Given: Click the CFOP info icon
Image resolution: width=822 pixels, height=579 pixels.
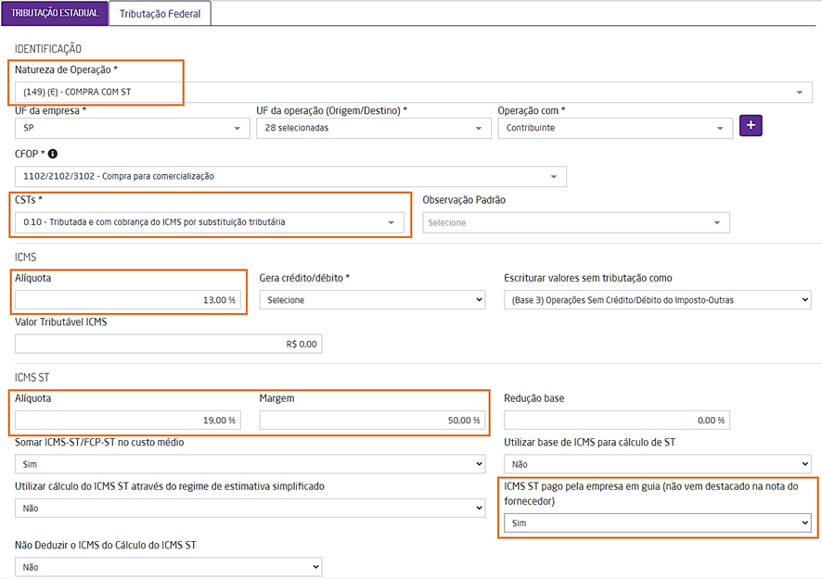Looking at the screenshot, I should point(53,154).
